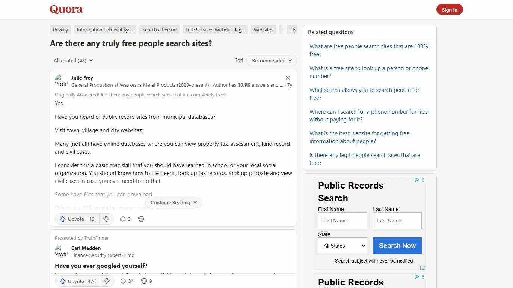Screen dimensions: 513x288
Task: Dismiss Julie Frey's answer
Action: pyautogui.click(x=287, y=78)
